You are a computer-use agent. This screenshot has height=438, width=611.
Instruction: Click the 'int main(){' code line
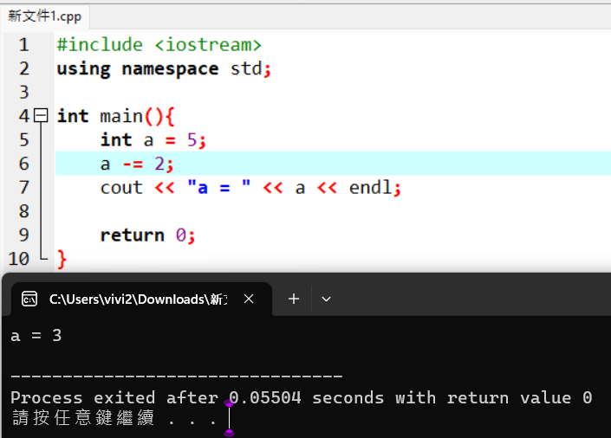116,116
